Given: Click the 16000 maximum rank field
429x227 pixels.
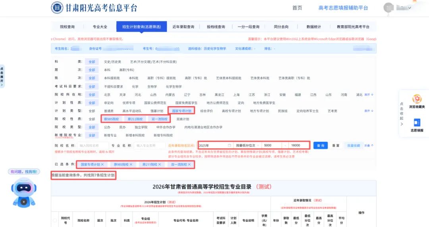Looking at the screenshot, I should coord(298,145).
